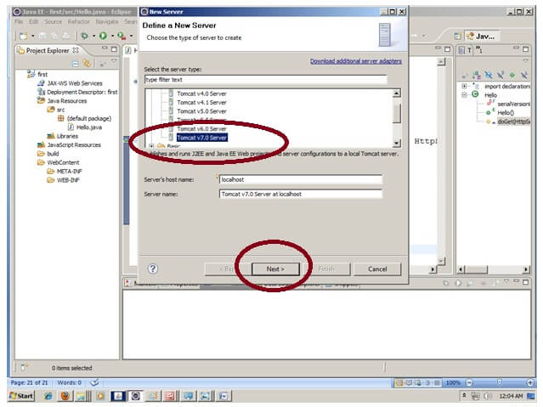The height and width of the screenshot is (407, 543).
Task: Open the File menu in Eclipse
Action: pos(19,21)
